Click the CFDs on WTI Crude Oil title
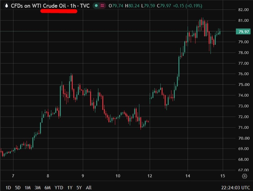The image size is (253, 191). tap(38, 6)
